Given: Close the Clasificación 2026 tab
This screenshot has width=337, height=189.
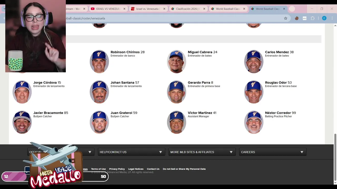Looking at the screenshot, I should click(204, 9).
